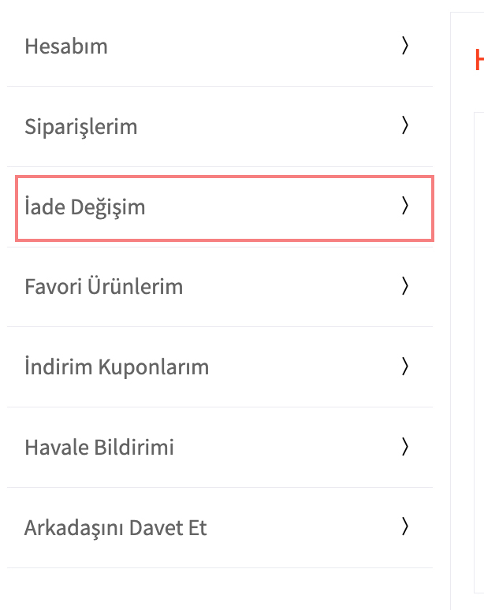Screen dimensions: 484x610
Task: Click the empty space below Arkadaşını Davet Et
Action: point(221,588)
